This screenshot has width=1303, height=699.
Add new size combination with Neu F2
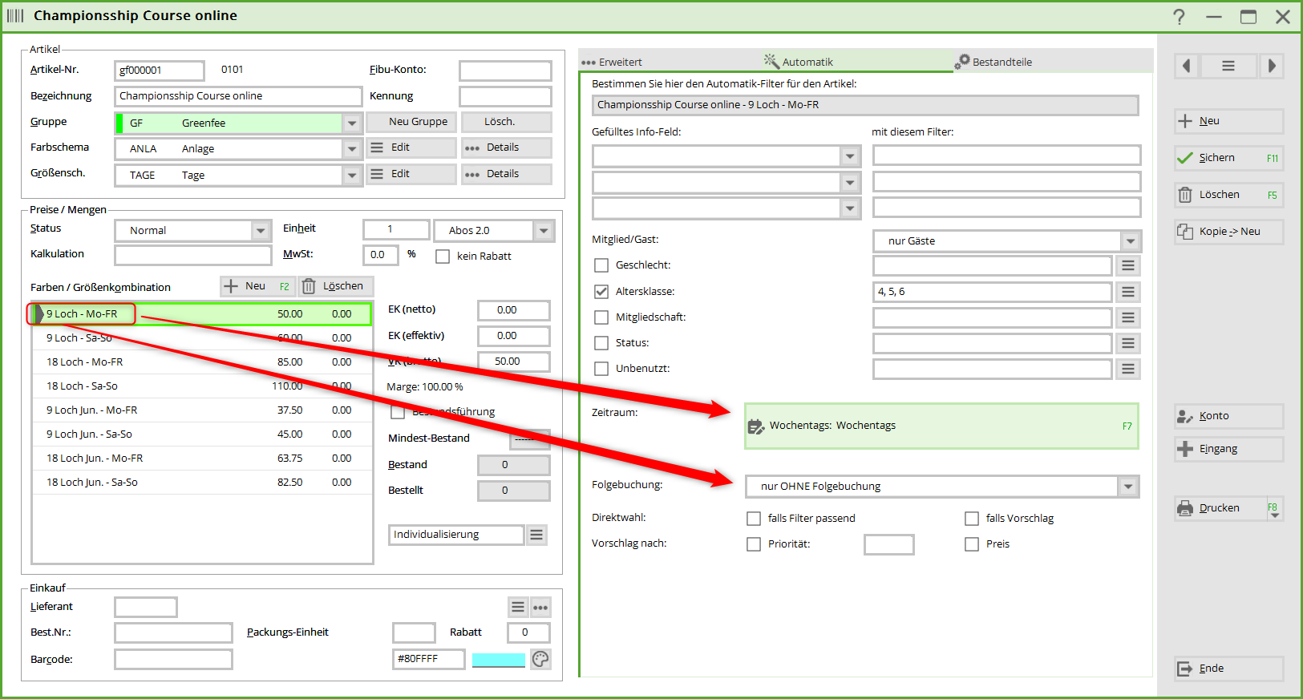257,286
